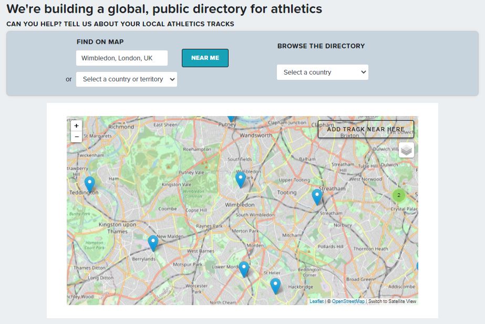
Task: Click the 'Norbury' label on the map
Action: click(343, 225)
